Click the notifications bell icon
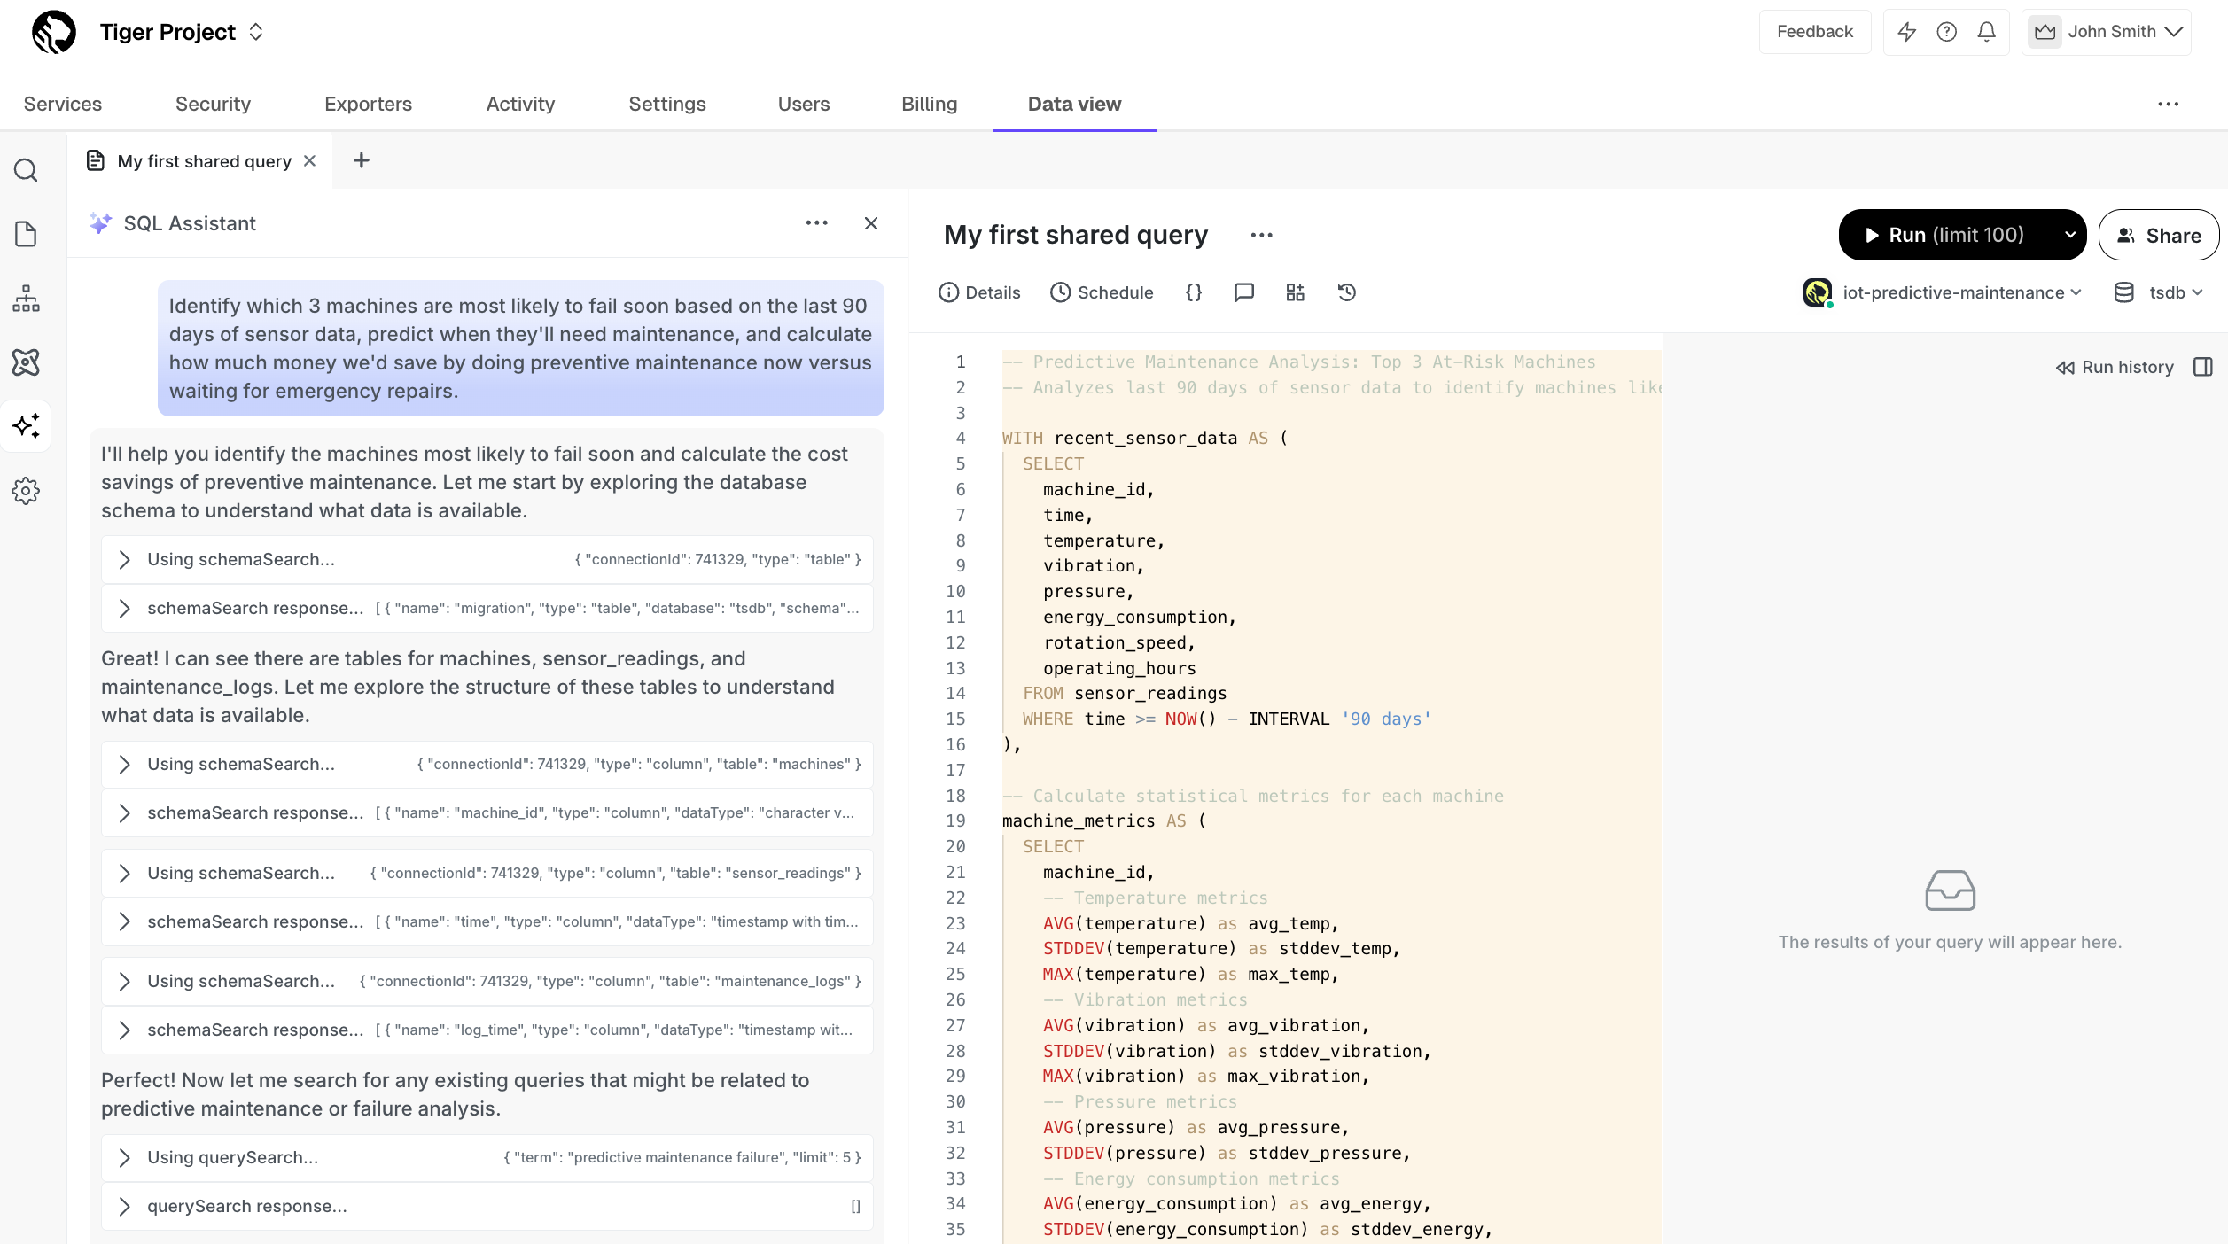Image resolution: width=2228 pixels, height=1244 pixels. (1986, 31)
